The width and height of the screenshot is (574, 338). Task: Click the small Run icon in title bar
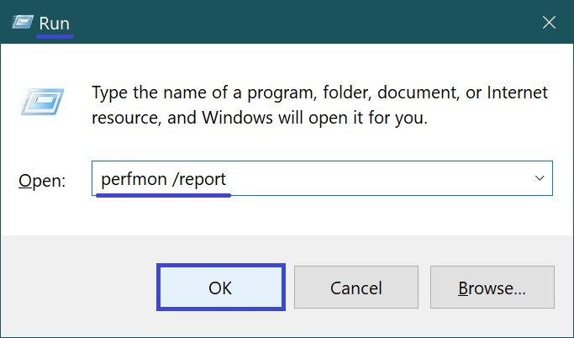pyautogui.click(x=23, y=22)
